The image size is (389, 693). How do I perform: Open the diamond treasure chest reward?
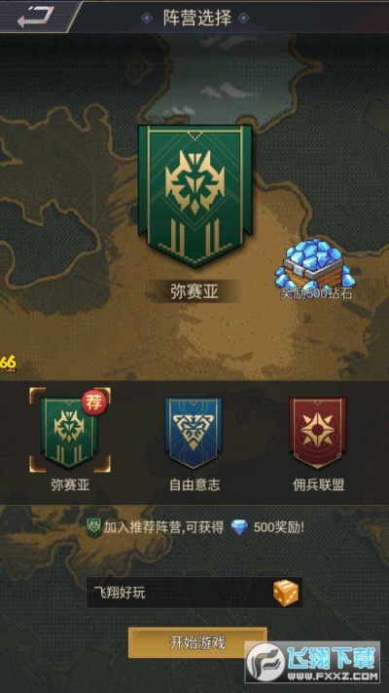point(313,264)
